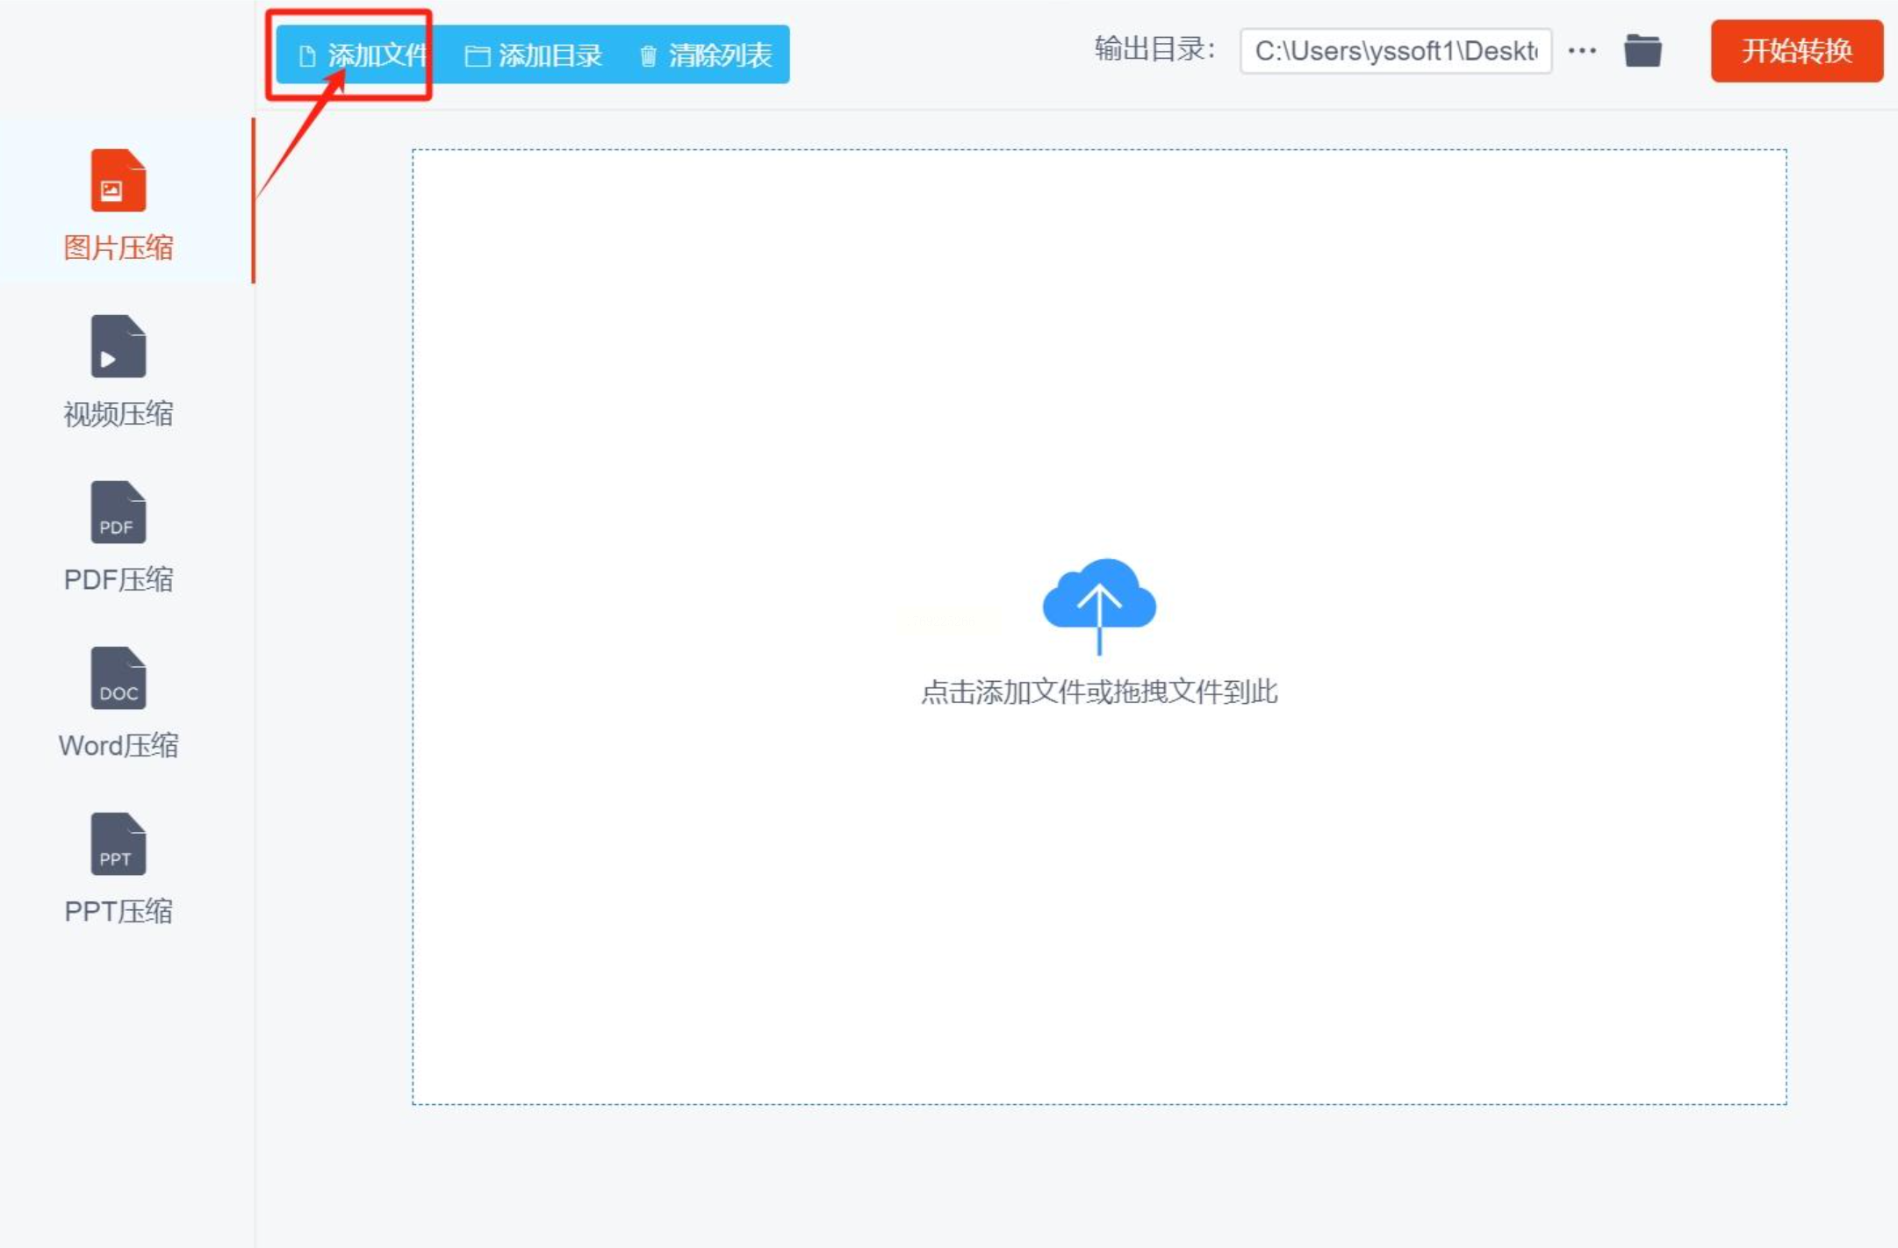Open the 视频压缩 video compression icon

(118, 347)
